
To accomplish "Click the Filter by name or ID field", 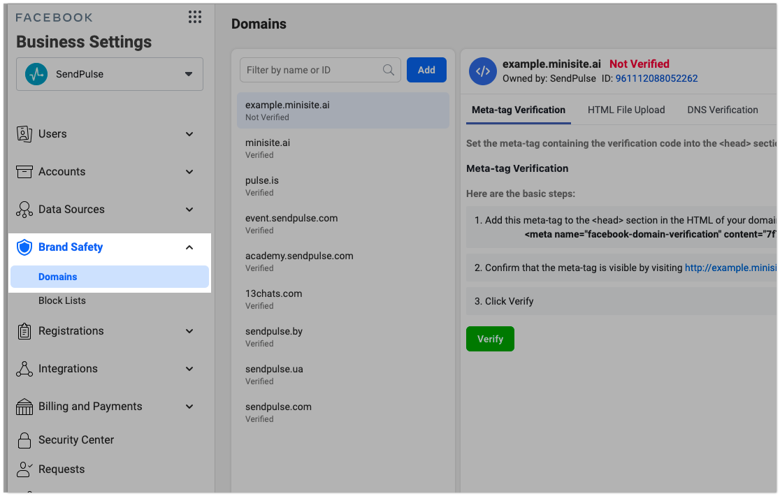I will coord(313,70).
